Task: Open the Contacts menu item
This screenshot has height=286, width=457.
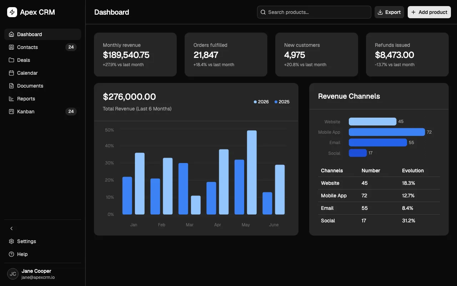Action: pos(42,47)
